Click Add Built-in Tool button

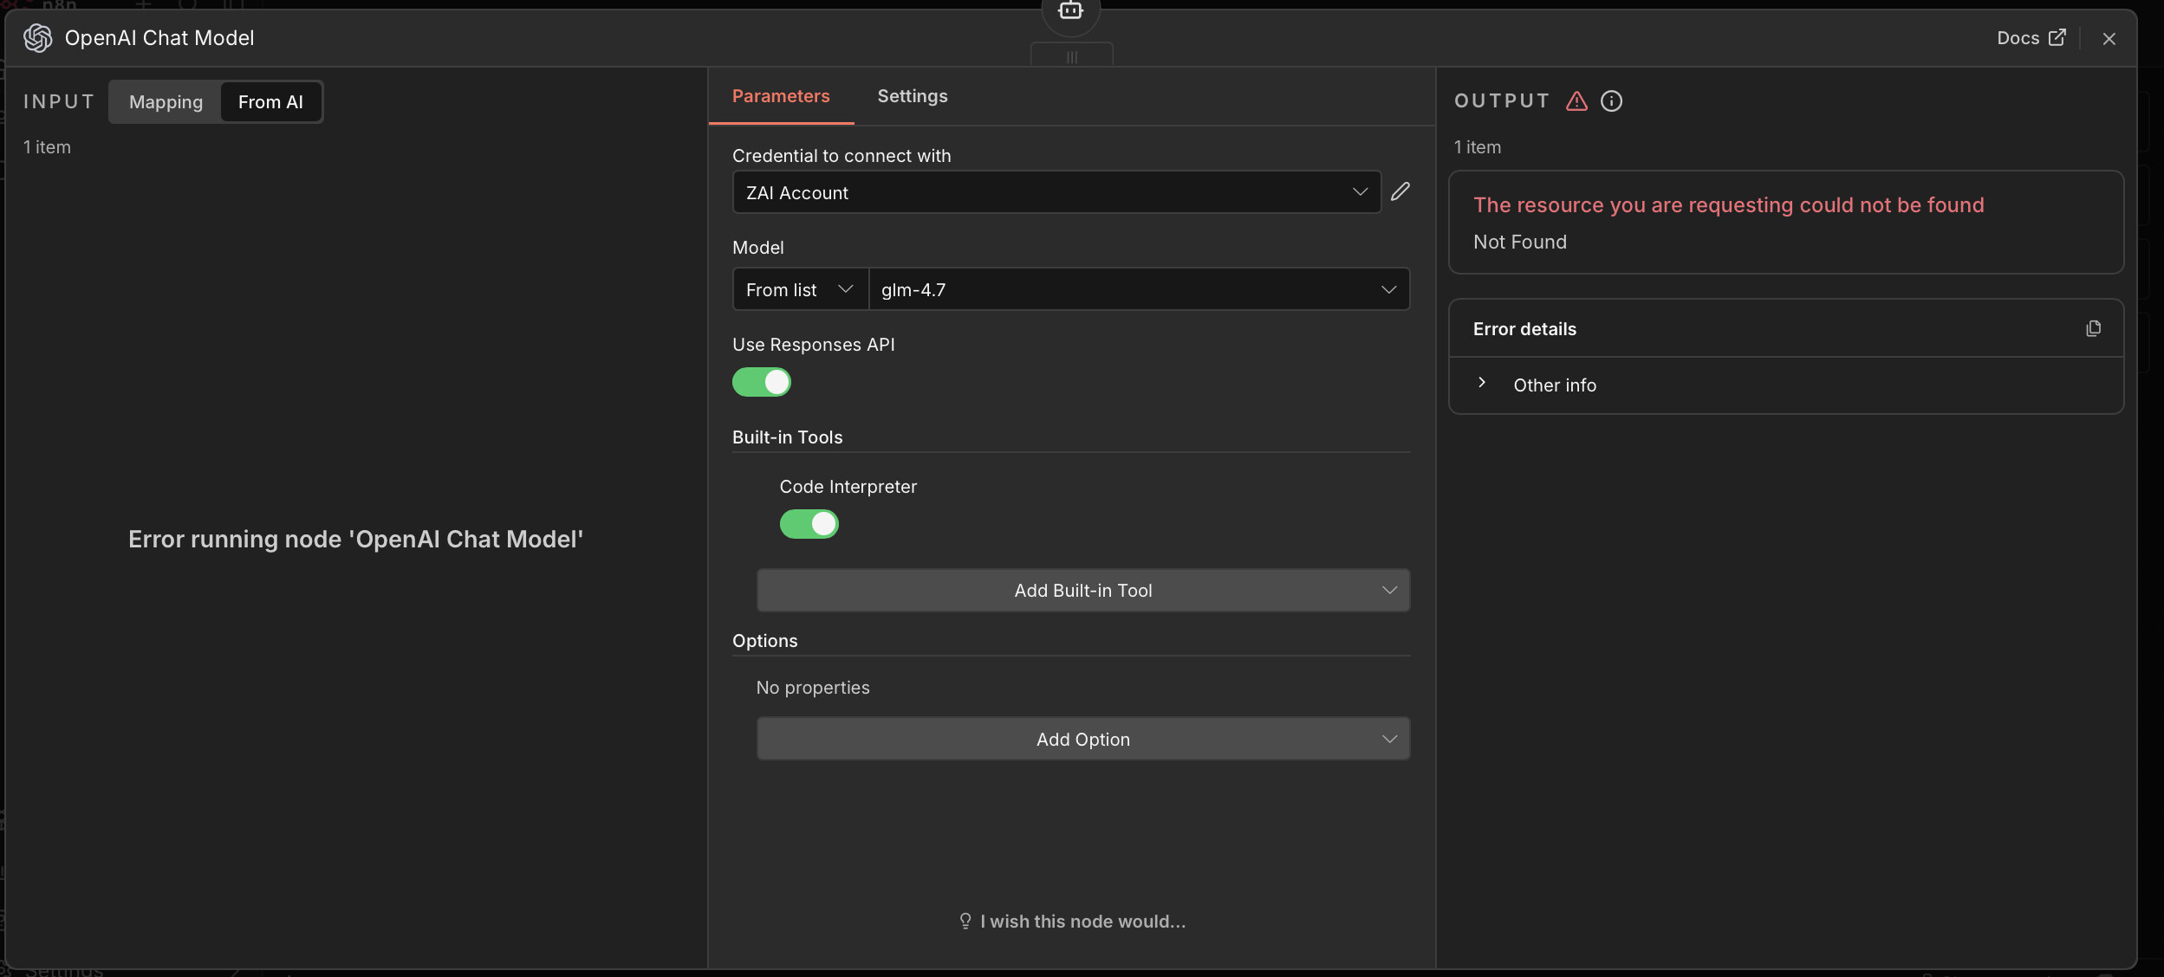(x=1082, y=591)
